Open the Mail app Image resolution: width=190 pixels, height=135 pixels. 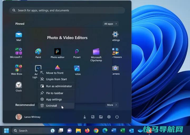pyautogui.click(x=19, y=34)
